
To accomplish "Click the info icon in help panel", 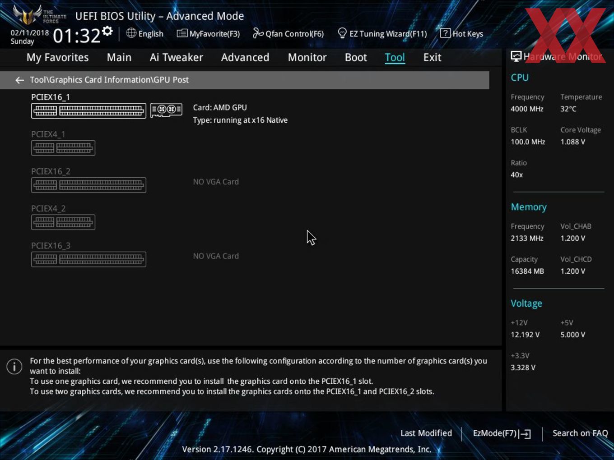I will 14,366.
